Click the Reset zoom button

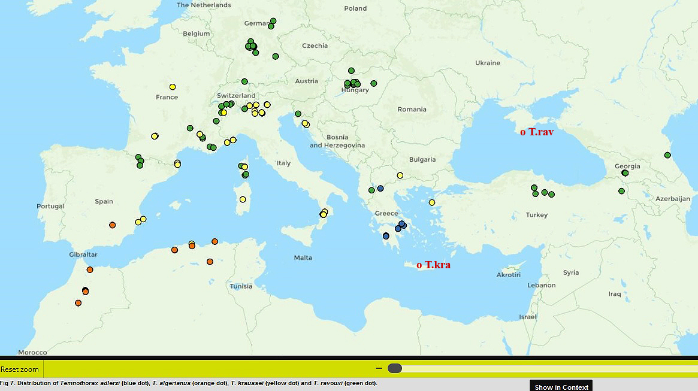(20, 369)
